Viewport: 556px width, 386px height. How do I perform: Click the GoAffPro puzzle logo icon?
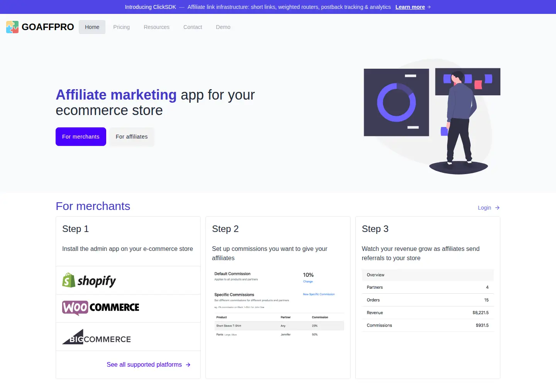12,27
